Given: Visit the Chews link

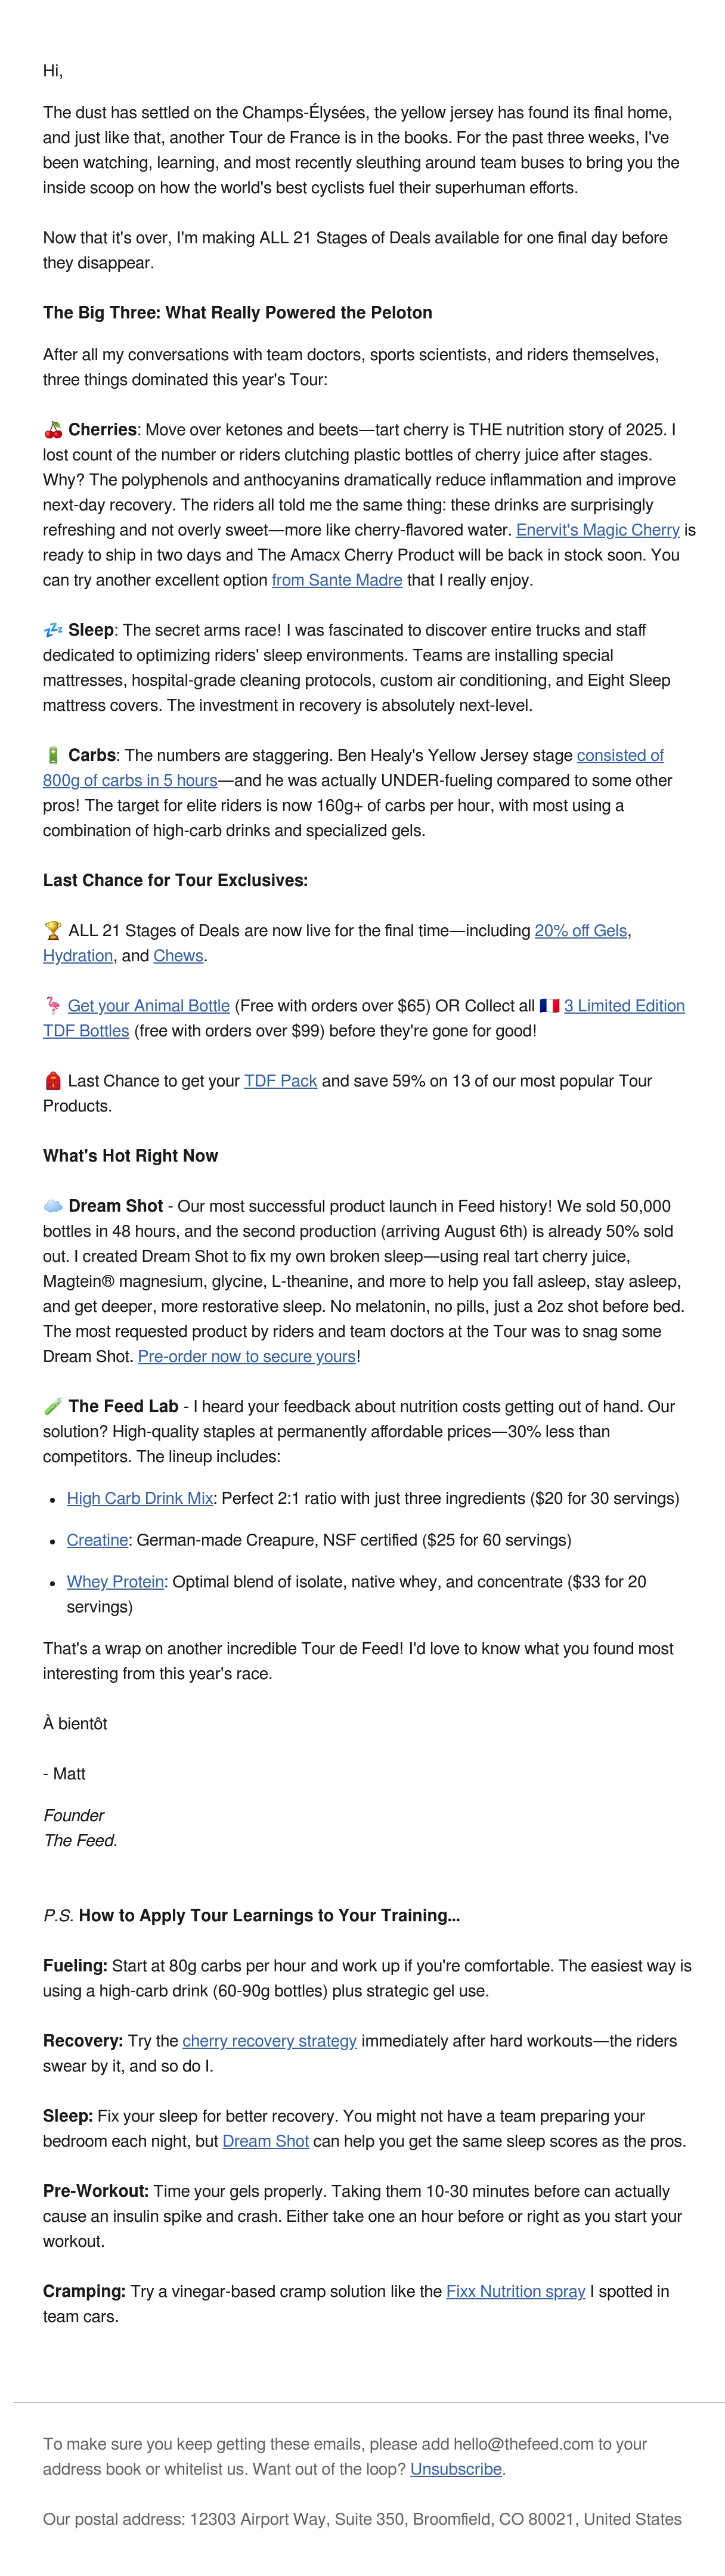Looking at the screenshot, I should click(179, 955).
